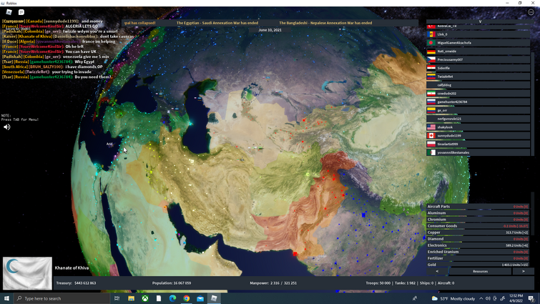Click the Colombia flag icon beside ge_orr

pos(431,110)
